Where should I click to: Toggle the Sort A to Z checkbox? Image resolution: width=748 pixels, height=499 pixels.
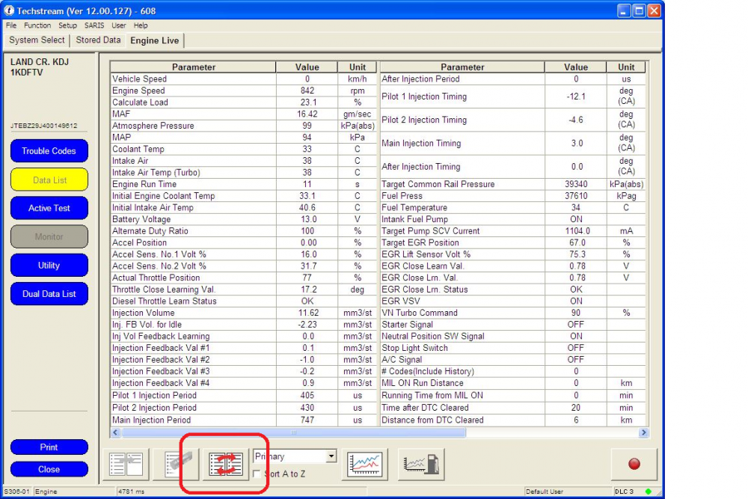coord(257,474)
